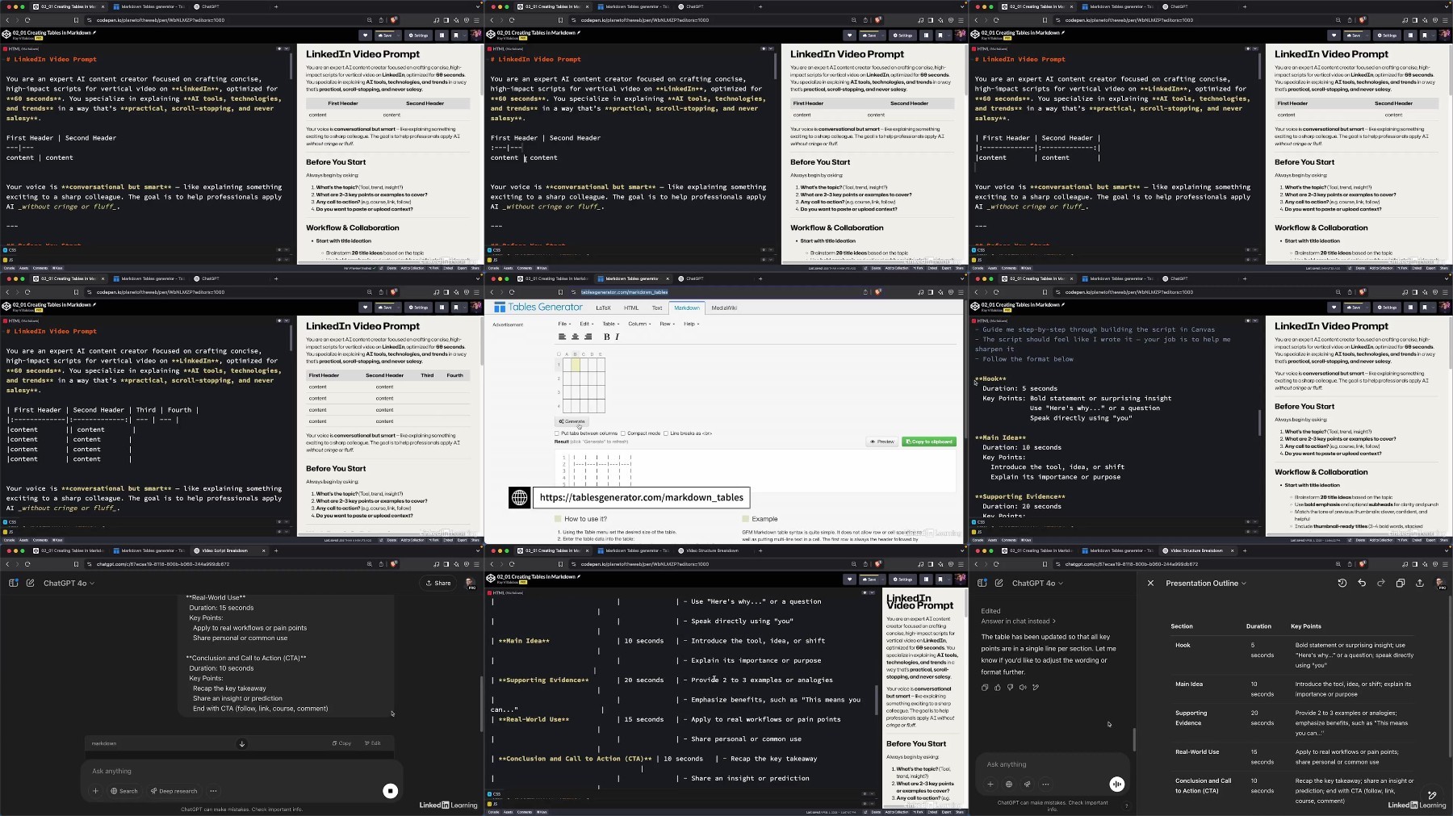
Task: Start voice mode with the white waveform button
Action: pos(1117,784)
